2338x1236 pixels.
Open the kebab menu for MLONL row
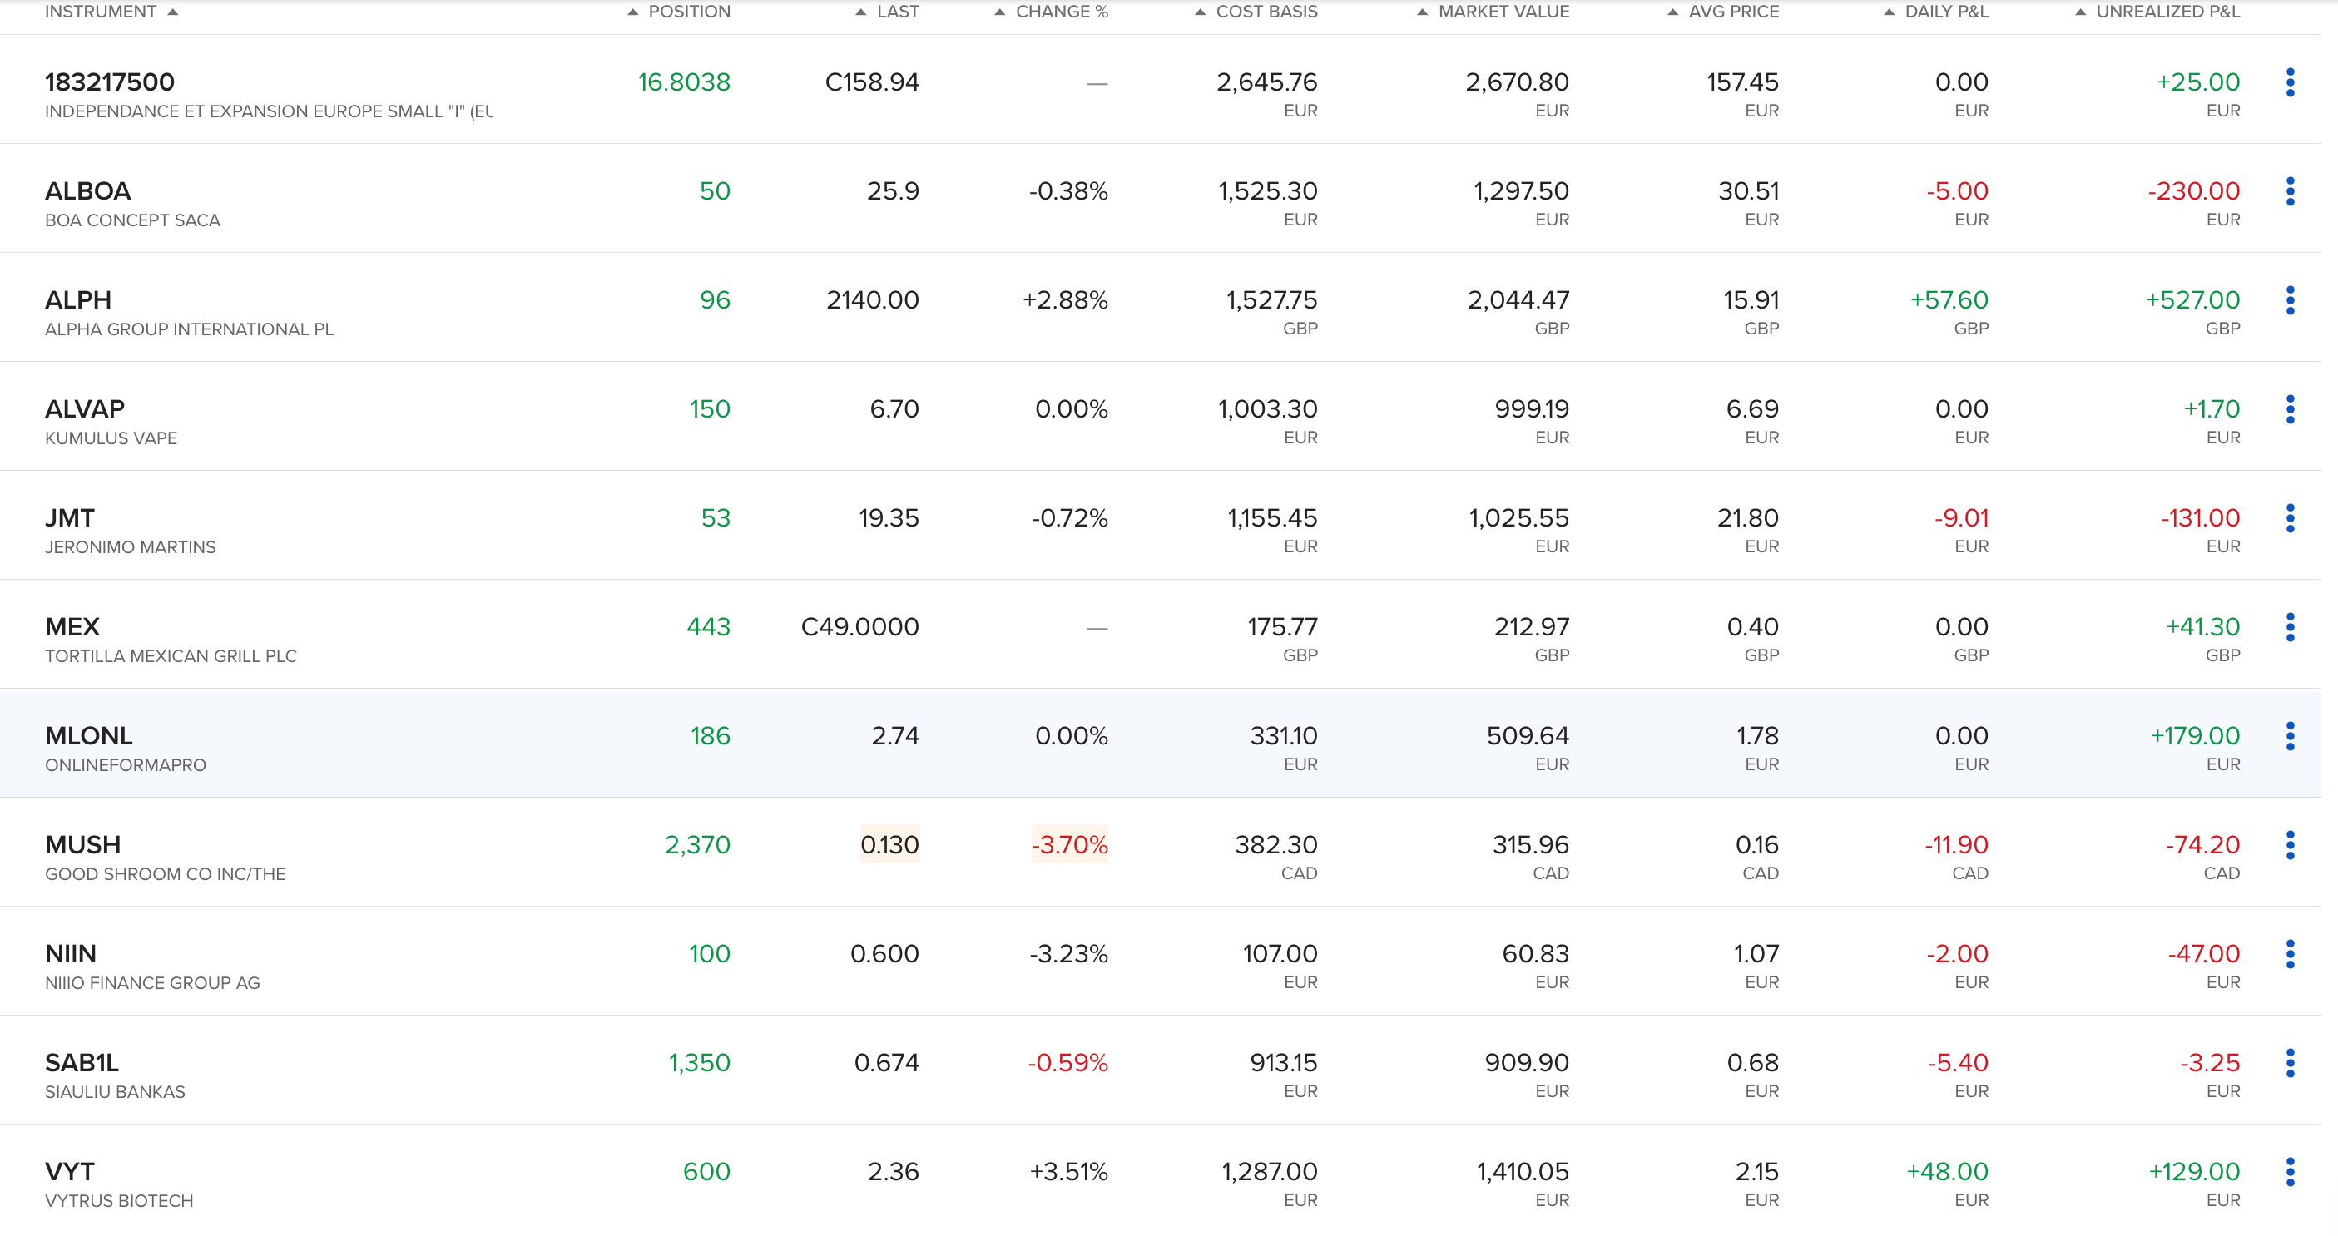[x=2289, y=736]
